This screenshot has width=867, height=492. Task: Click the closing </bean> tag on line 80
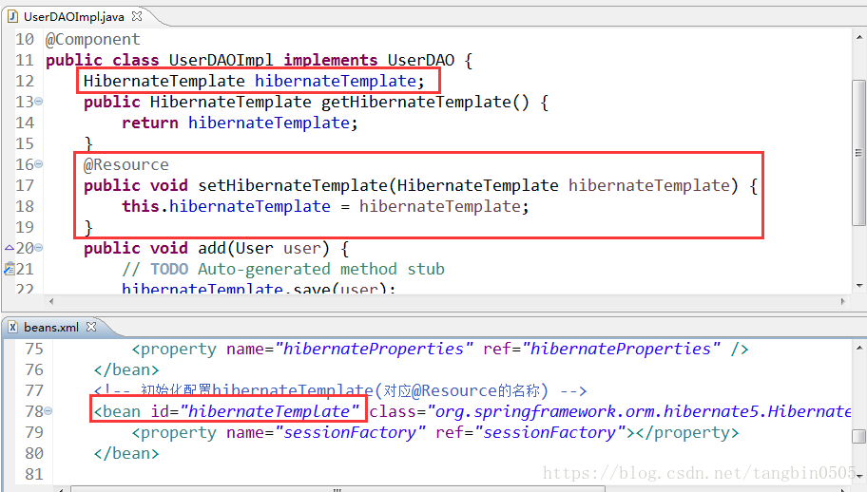[x=126, y=453]
